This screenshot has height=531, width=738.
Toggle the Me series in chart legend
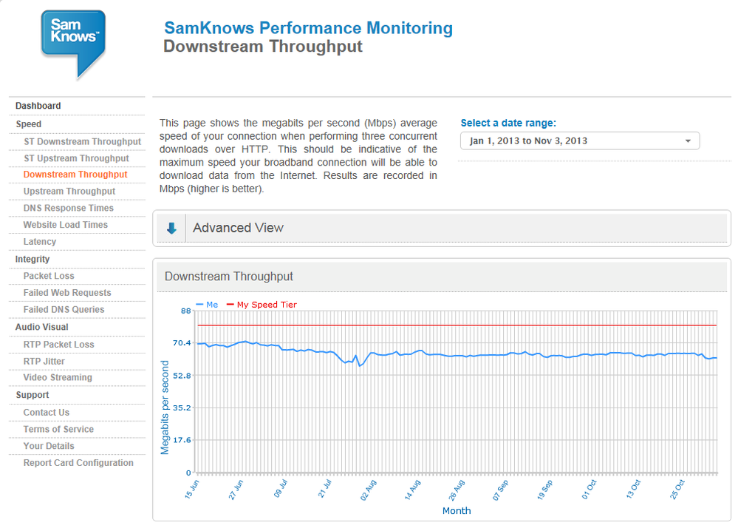click(207, 305)
